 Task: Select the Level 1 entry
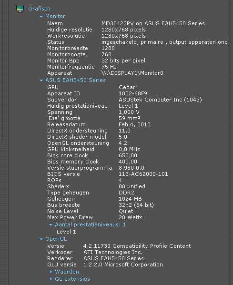pos(66,232)
